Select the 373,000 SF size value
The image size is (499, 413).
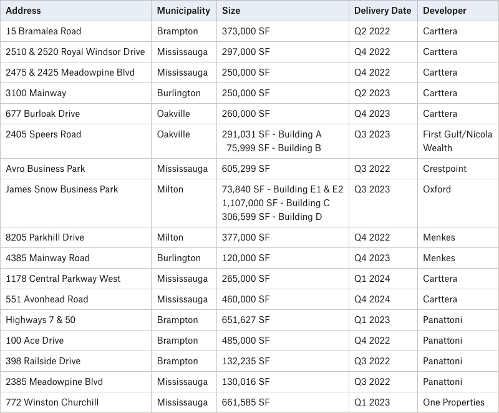(x=246, y=31)
